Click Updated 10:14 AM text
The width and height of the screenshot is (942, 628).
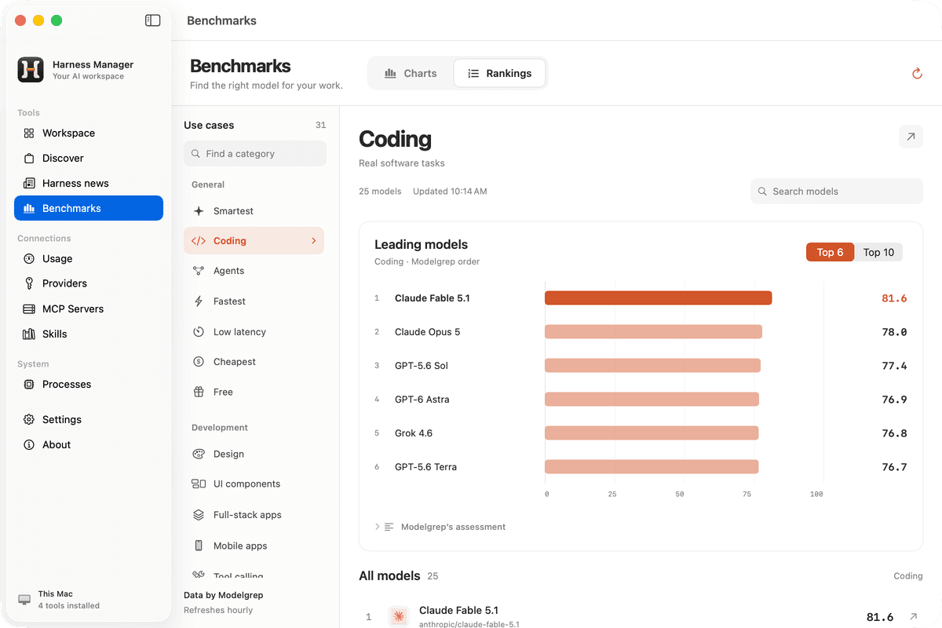(x=450, y=191)
